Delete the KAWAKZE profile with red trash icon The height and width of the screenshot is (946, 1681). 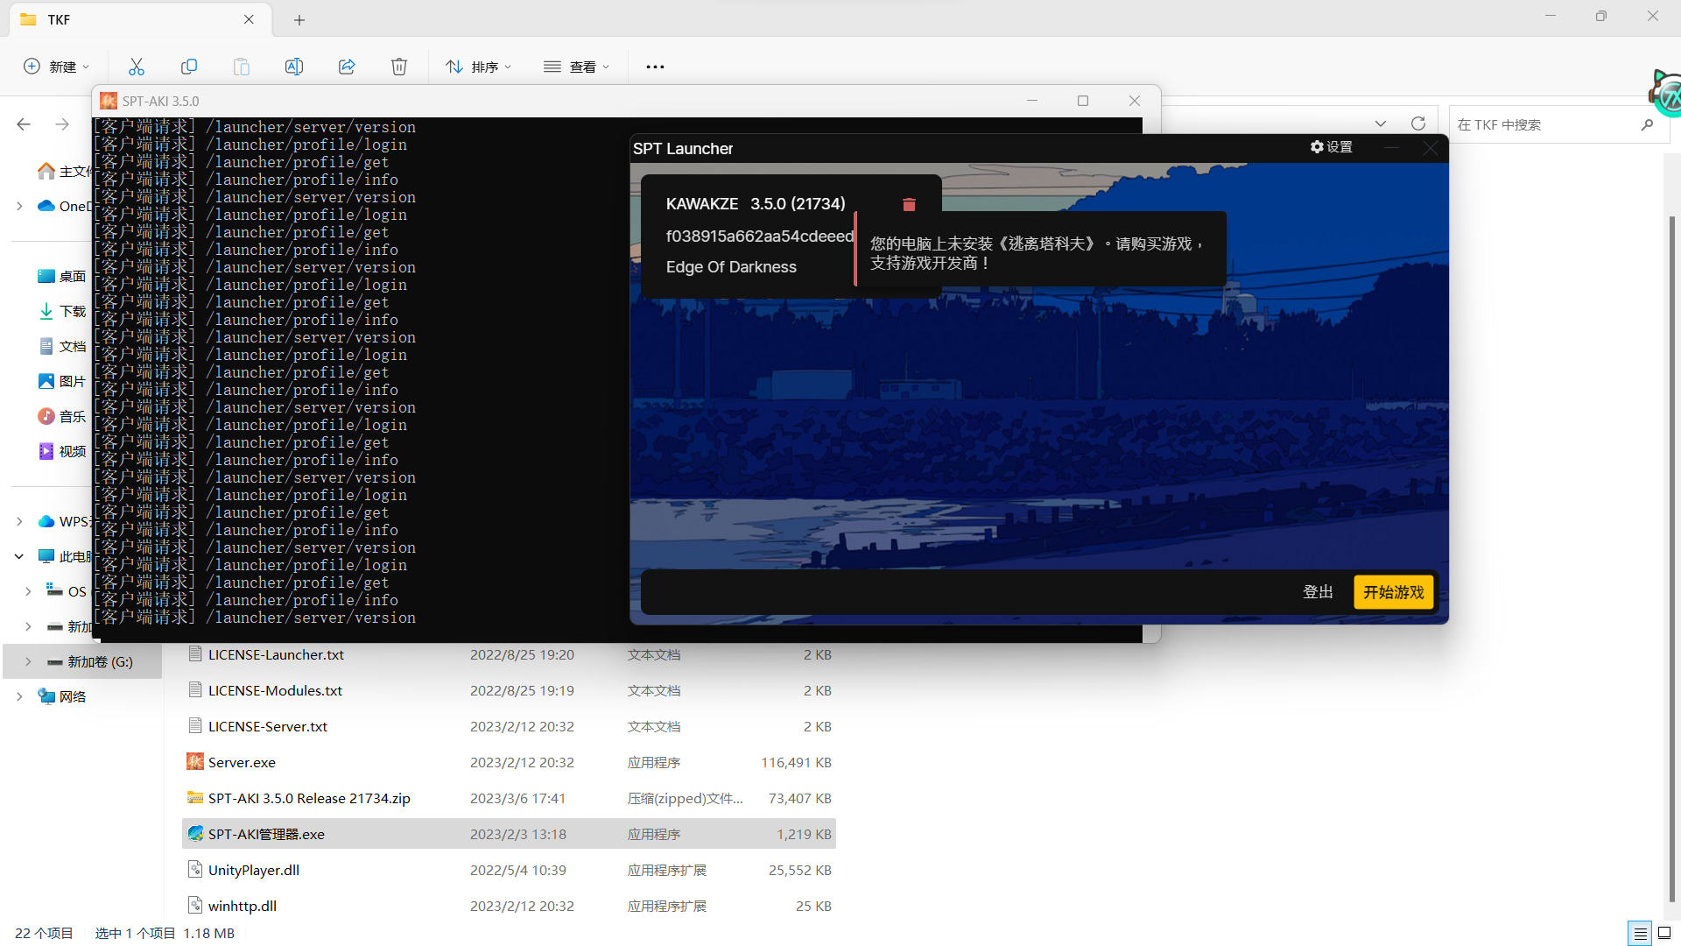pos(909,204)
